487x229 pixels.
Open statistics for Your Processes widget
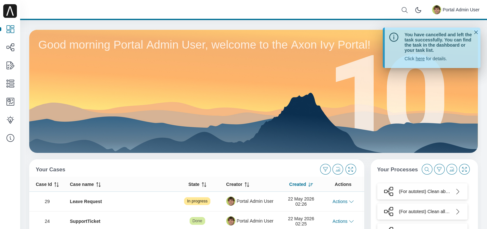452,169
